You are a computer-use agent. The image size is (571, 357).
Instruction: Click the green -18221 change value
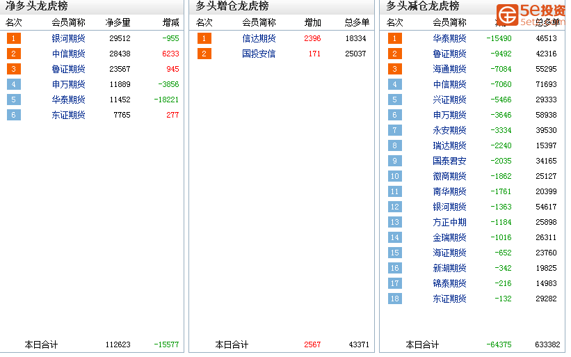tap(166, 100)
